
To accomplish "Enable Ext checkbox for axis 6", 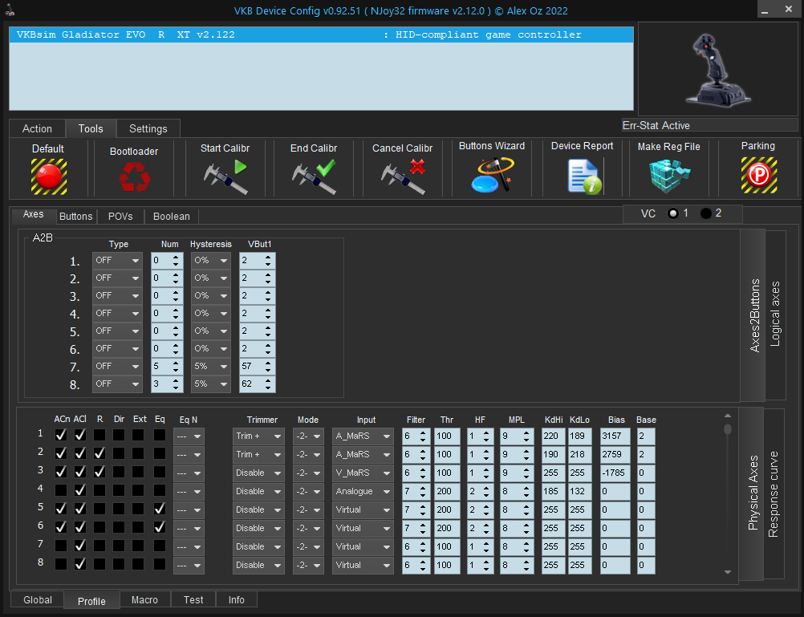I will 139,528.
